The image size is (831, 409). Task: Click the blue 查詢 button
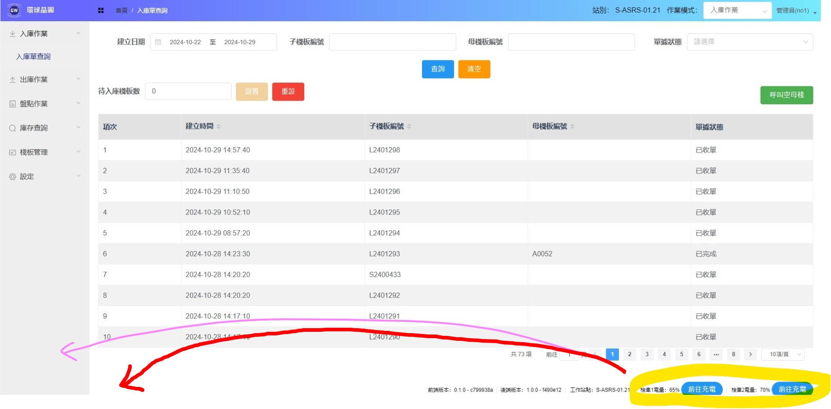pos(437,69)
